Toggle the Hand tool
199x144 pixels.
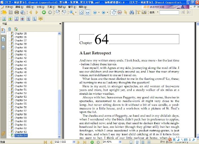click(114, 12)
